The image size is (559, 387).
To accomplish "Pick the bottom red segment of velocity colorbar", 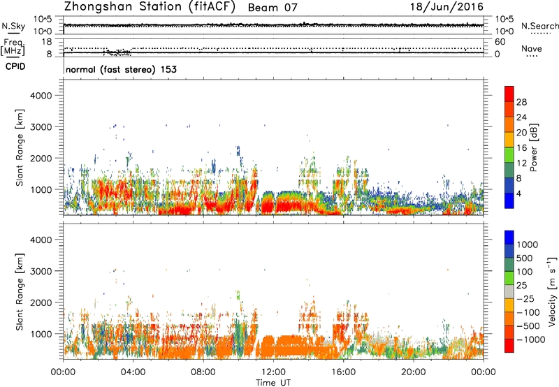I will click(x=509, y=346).
